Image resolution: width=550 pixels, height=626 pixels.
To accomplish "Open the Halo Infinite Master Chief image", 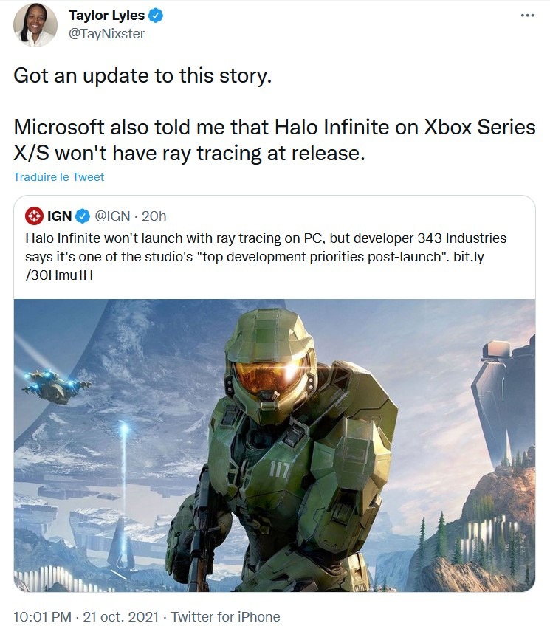I will coord(275,445).
